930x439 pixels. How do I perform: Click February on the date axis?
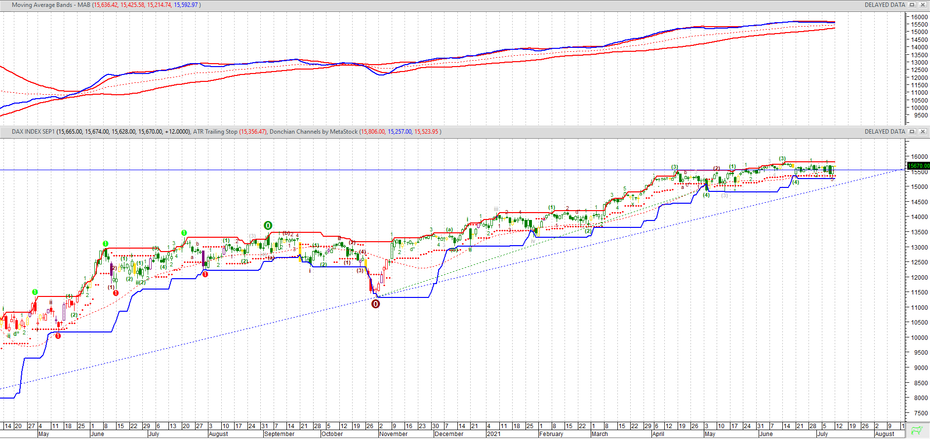(551, 434)
